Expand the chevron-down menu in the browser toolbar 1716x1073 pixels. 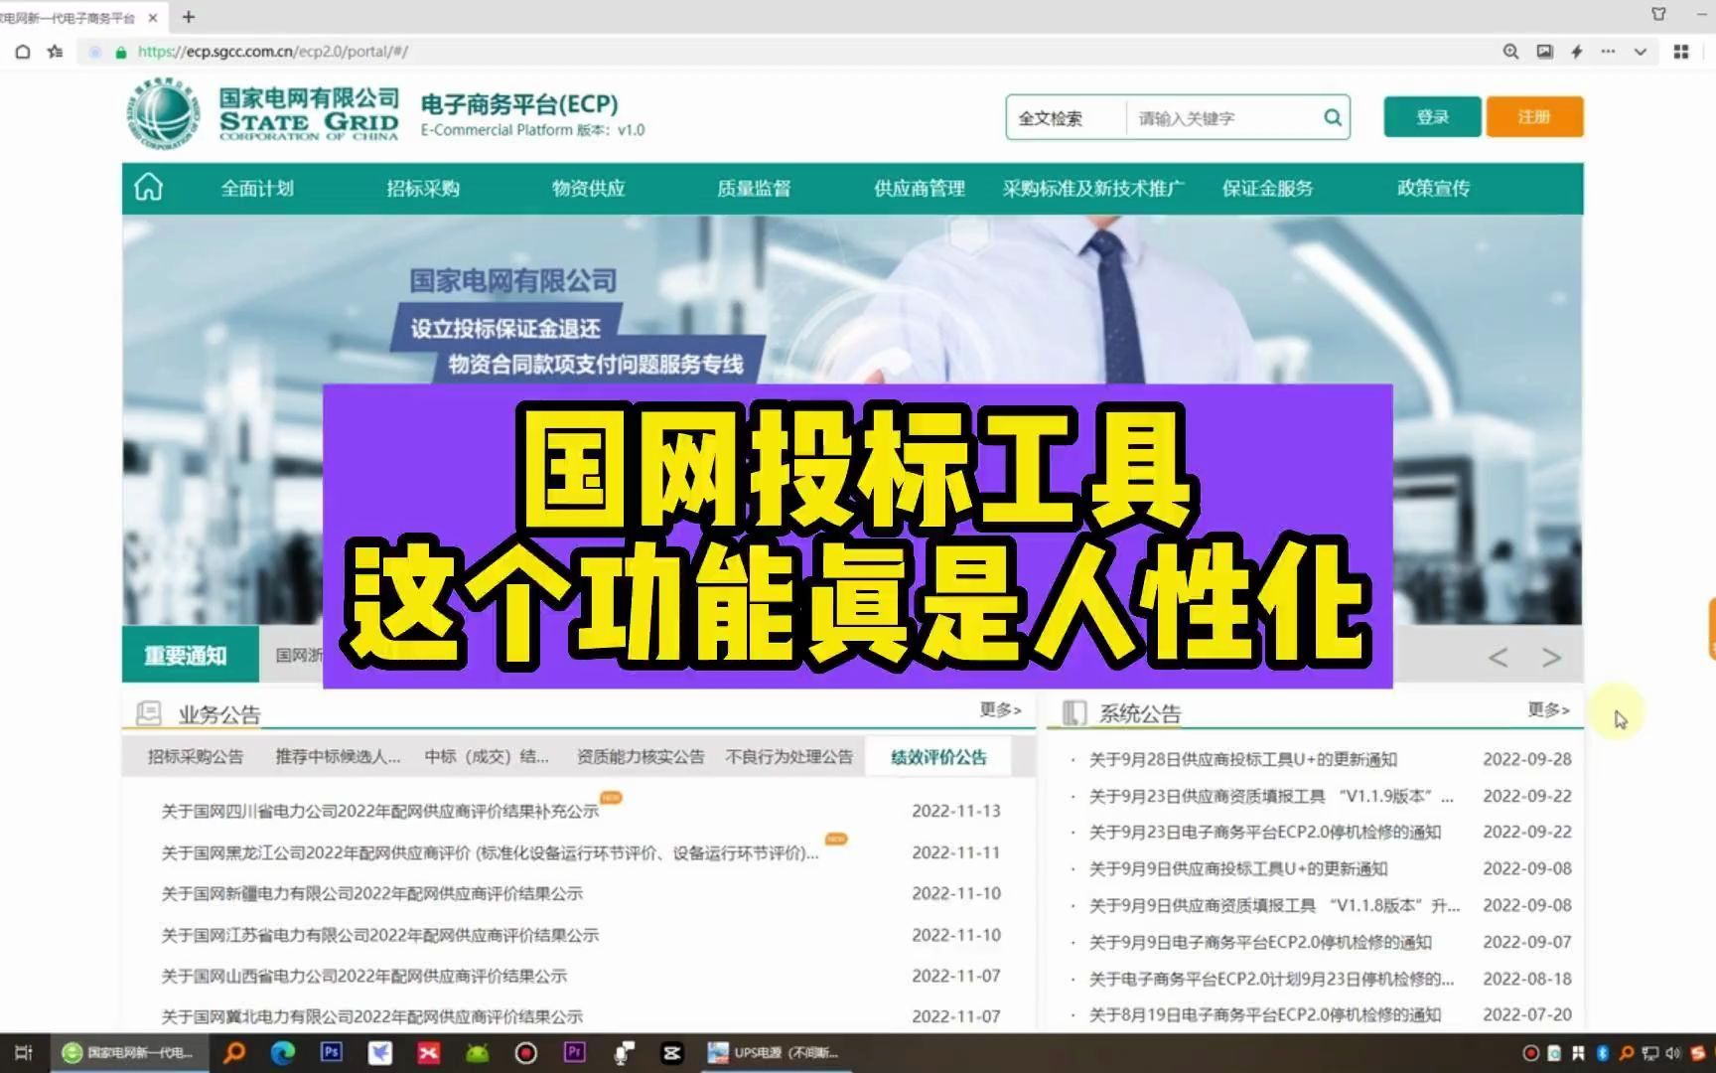[1641, 51]
